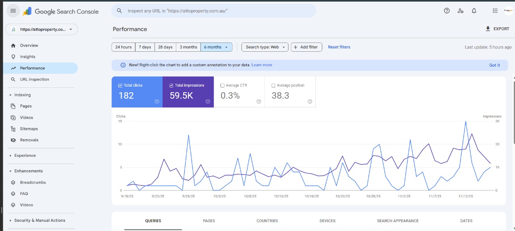515x231 pixels.
Task: Switch to the Pages tab
Action: pyautogui.click(x=209, y=221)
